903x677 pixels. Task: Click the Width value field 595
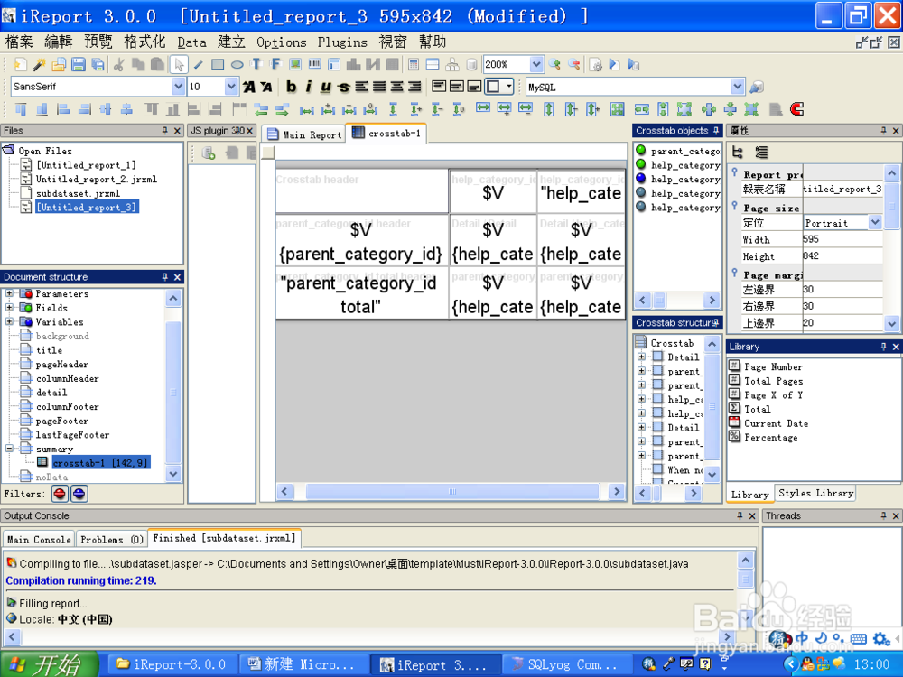842,239
